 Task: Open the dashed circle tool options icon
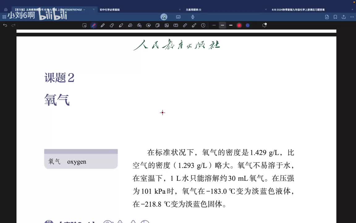coord(264,25)
